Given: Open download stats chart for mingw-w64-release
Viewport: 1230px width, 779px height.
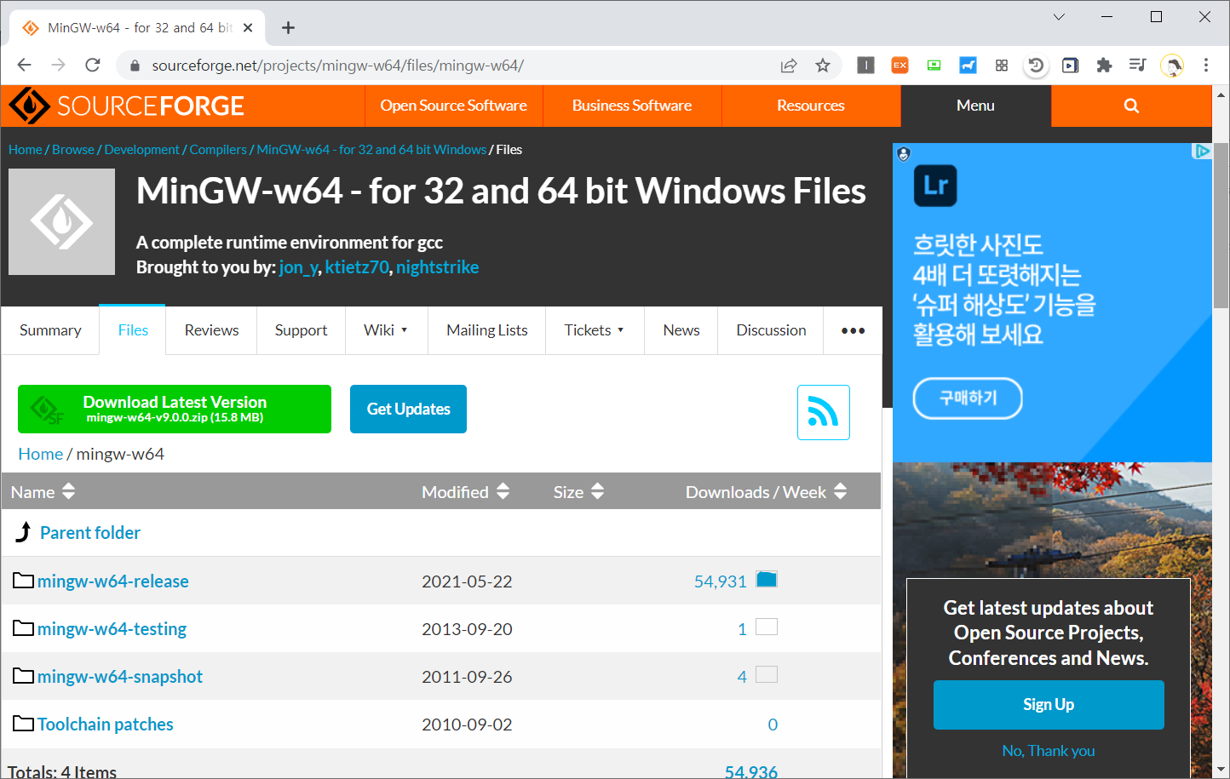Looking at the screenshot, I should coord(767,580).
